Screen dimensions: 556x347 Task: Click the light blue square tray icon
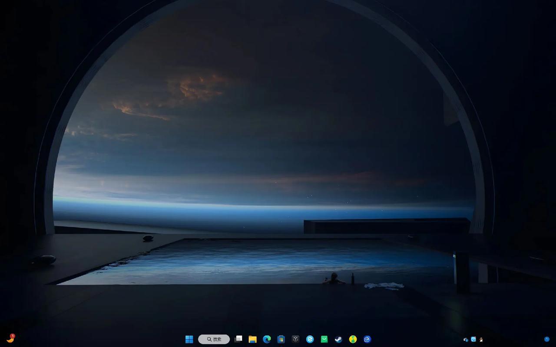[473, 339]
